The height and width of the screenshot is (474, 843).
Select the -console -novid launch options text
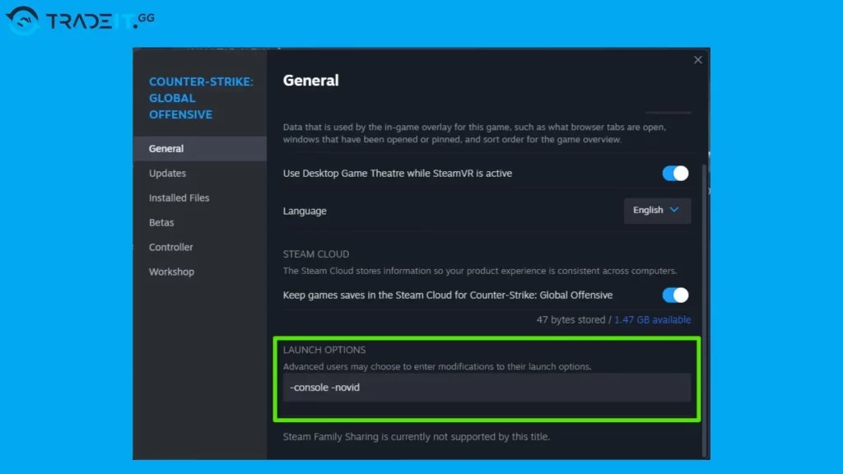click(324, 387)
